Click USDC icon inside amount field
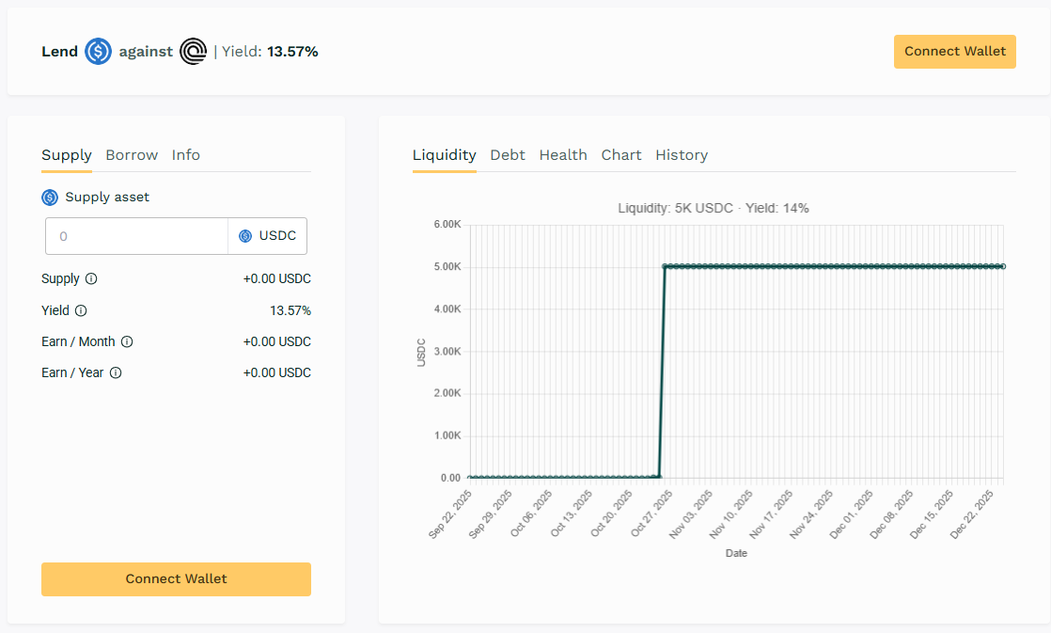Image resolution: width=1051 pixels, height=633 pixels. click(x=245, y=236)
